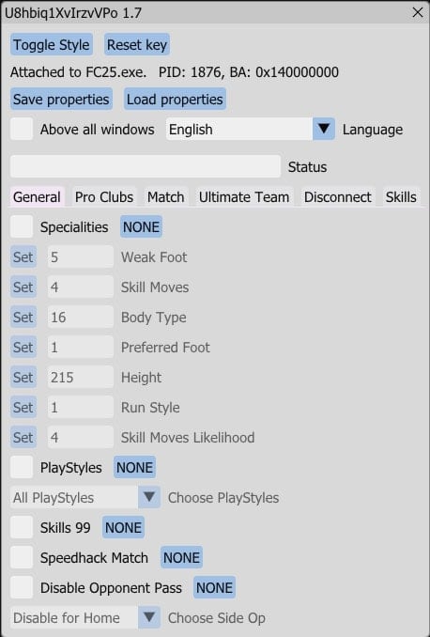Close the trainer window with X
This screenshot has width=430, height=637.
[418, 12]
